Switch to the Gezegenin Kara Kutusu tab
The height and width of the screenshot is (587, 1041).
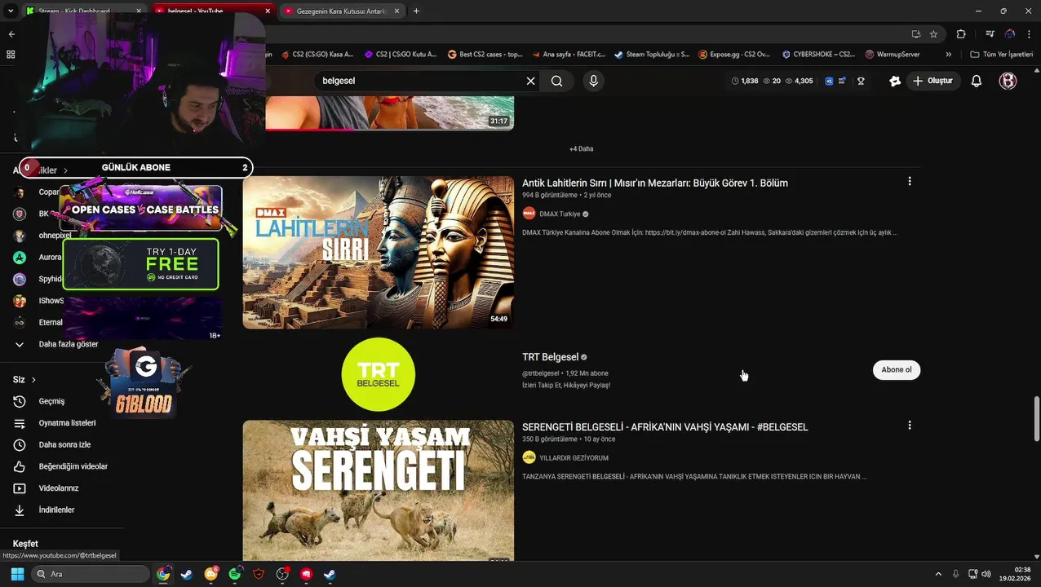tap(342, 11)
